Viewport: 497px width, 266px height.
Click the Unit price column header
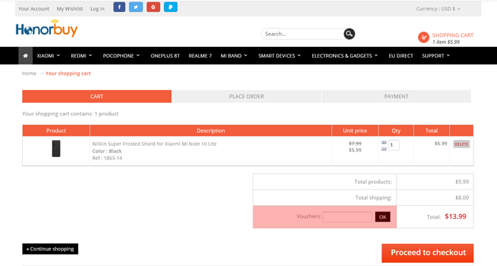[x=355, y=130]
